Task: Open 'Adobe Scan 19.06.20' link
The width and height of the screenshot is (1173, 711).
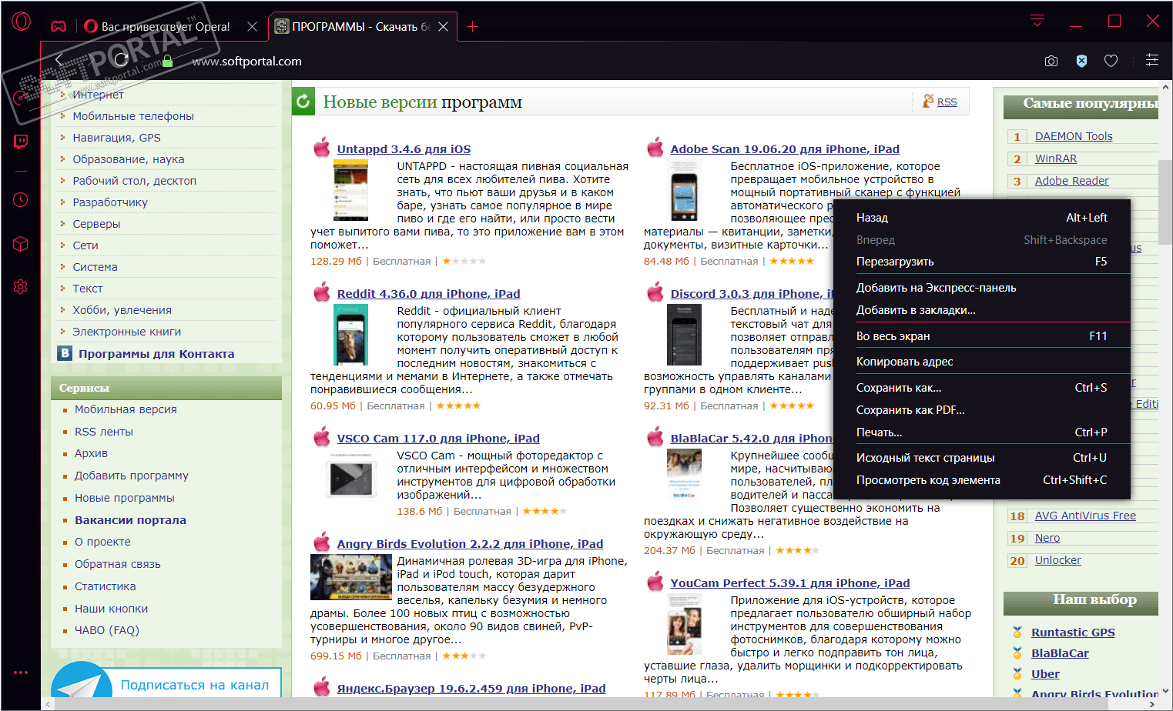Action: click(785, 149)
